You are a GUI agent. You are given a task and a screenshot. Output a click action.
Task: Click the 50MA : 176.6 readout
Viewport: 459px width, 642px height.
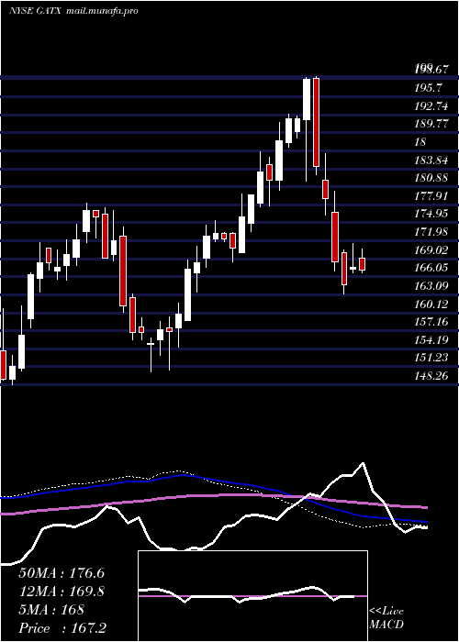click(x=62, y=573)
